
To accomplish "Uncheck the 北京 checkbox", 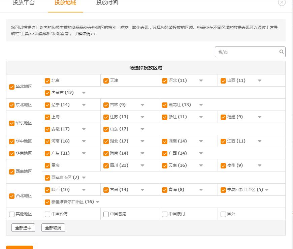I will point(47,81).
